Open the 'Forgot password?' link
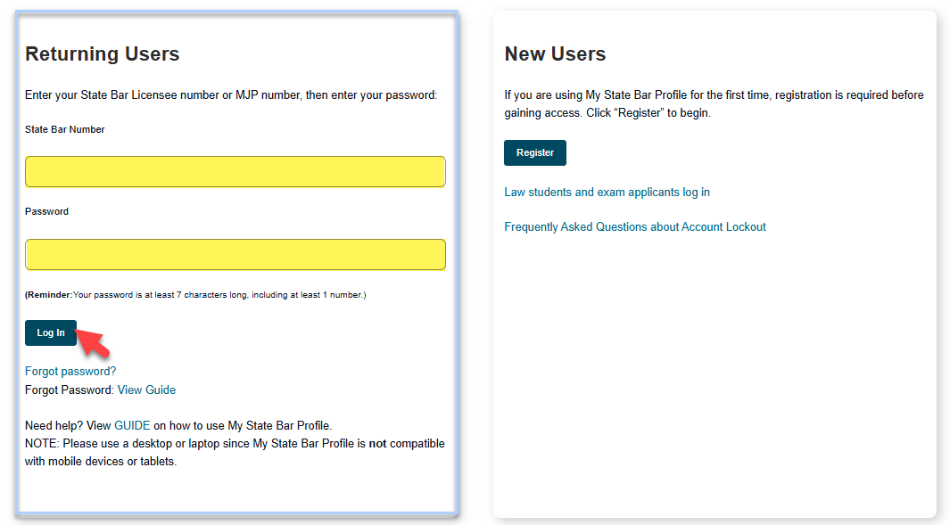The width and height of the screenshot is (950, 525). 70,371
